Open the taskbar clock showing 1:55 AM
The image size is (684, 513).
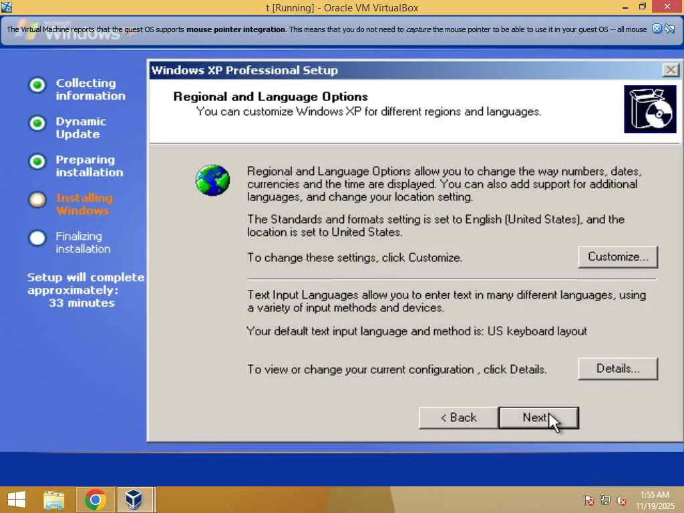pyautogui.click(x=655, y=500)
